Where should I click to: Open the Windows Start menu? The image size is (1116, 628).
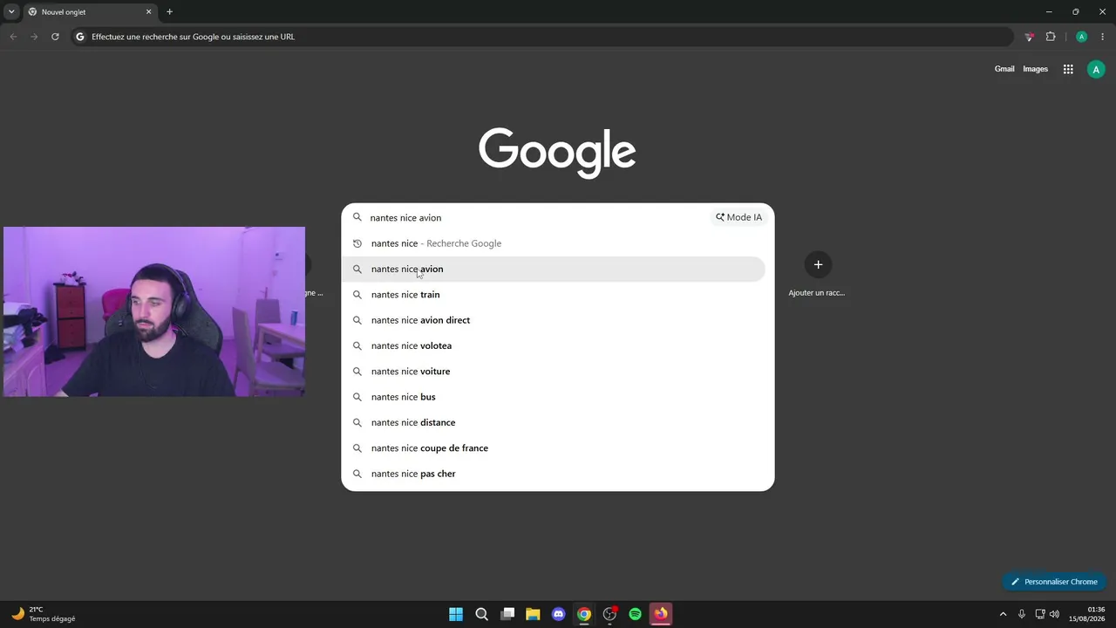[456, 614]
